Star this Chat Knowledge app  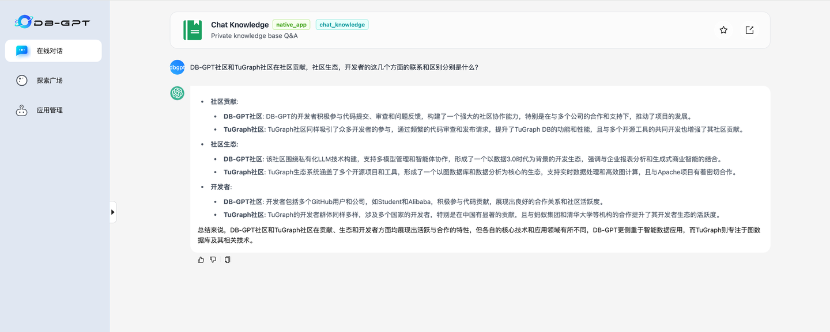(723, 30)
